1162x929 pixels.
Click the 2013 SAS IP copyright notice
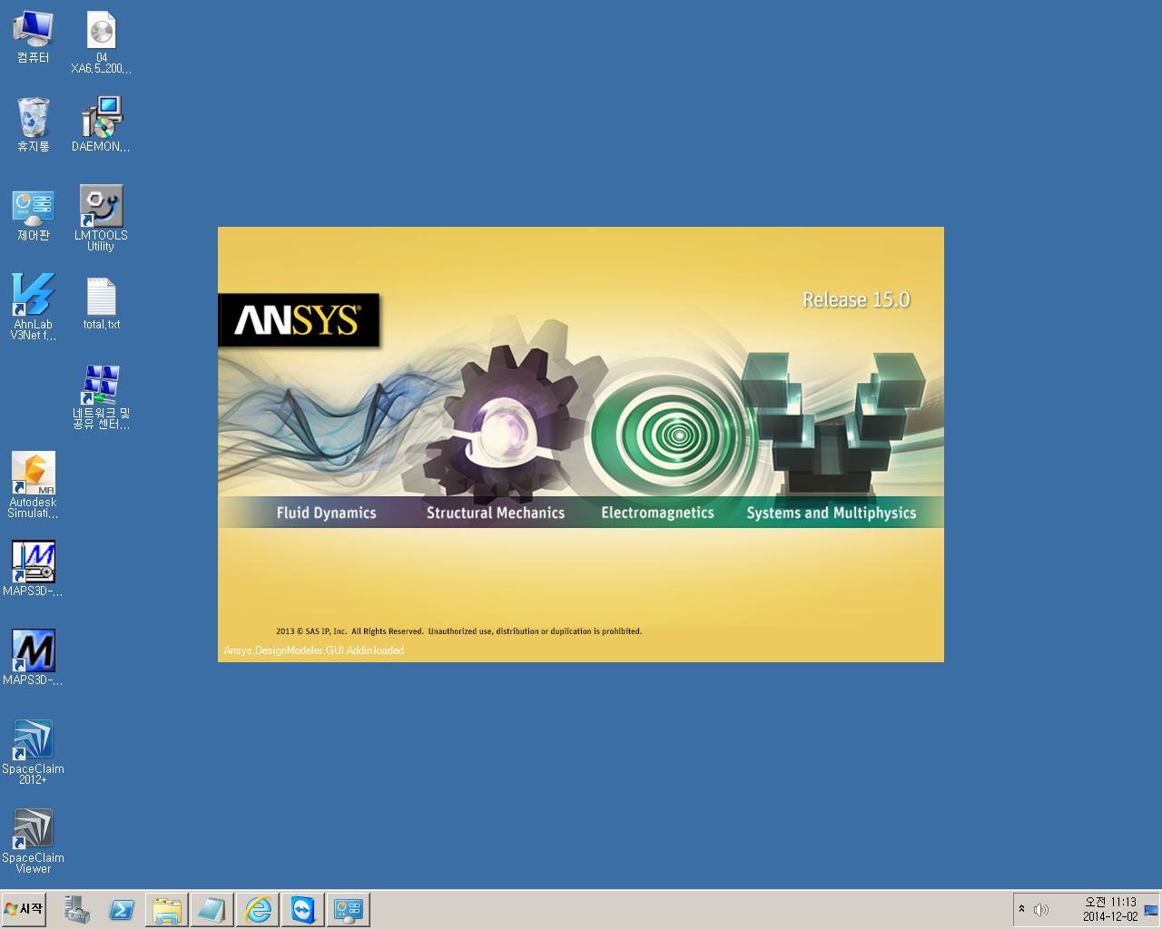pyautogui.click(x=458, y=631)
